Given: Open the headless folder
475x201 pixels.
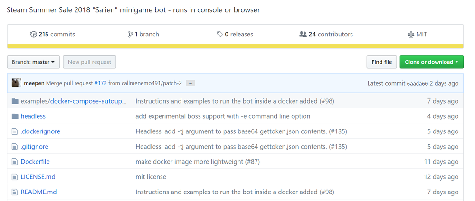Looking at the screenshot, I should tap(33, 116).
